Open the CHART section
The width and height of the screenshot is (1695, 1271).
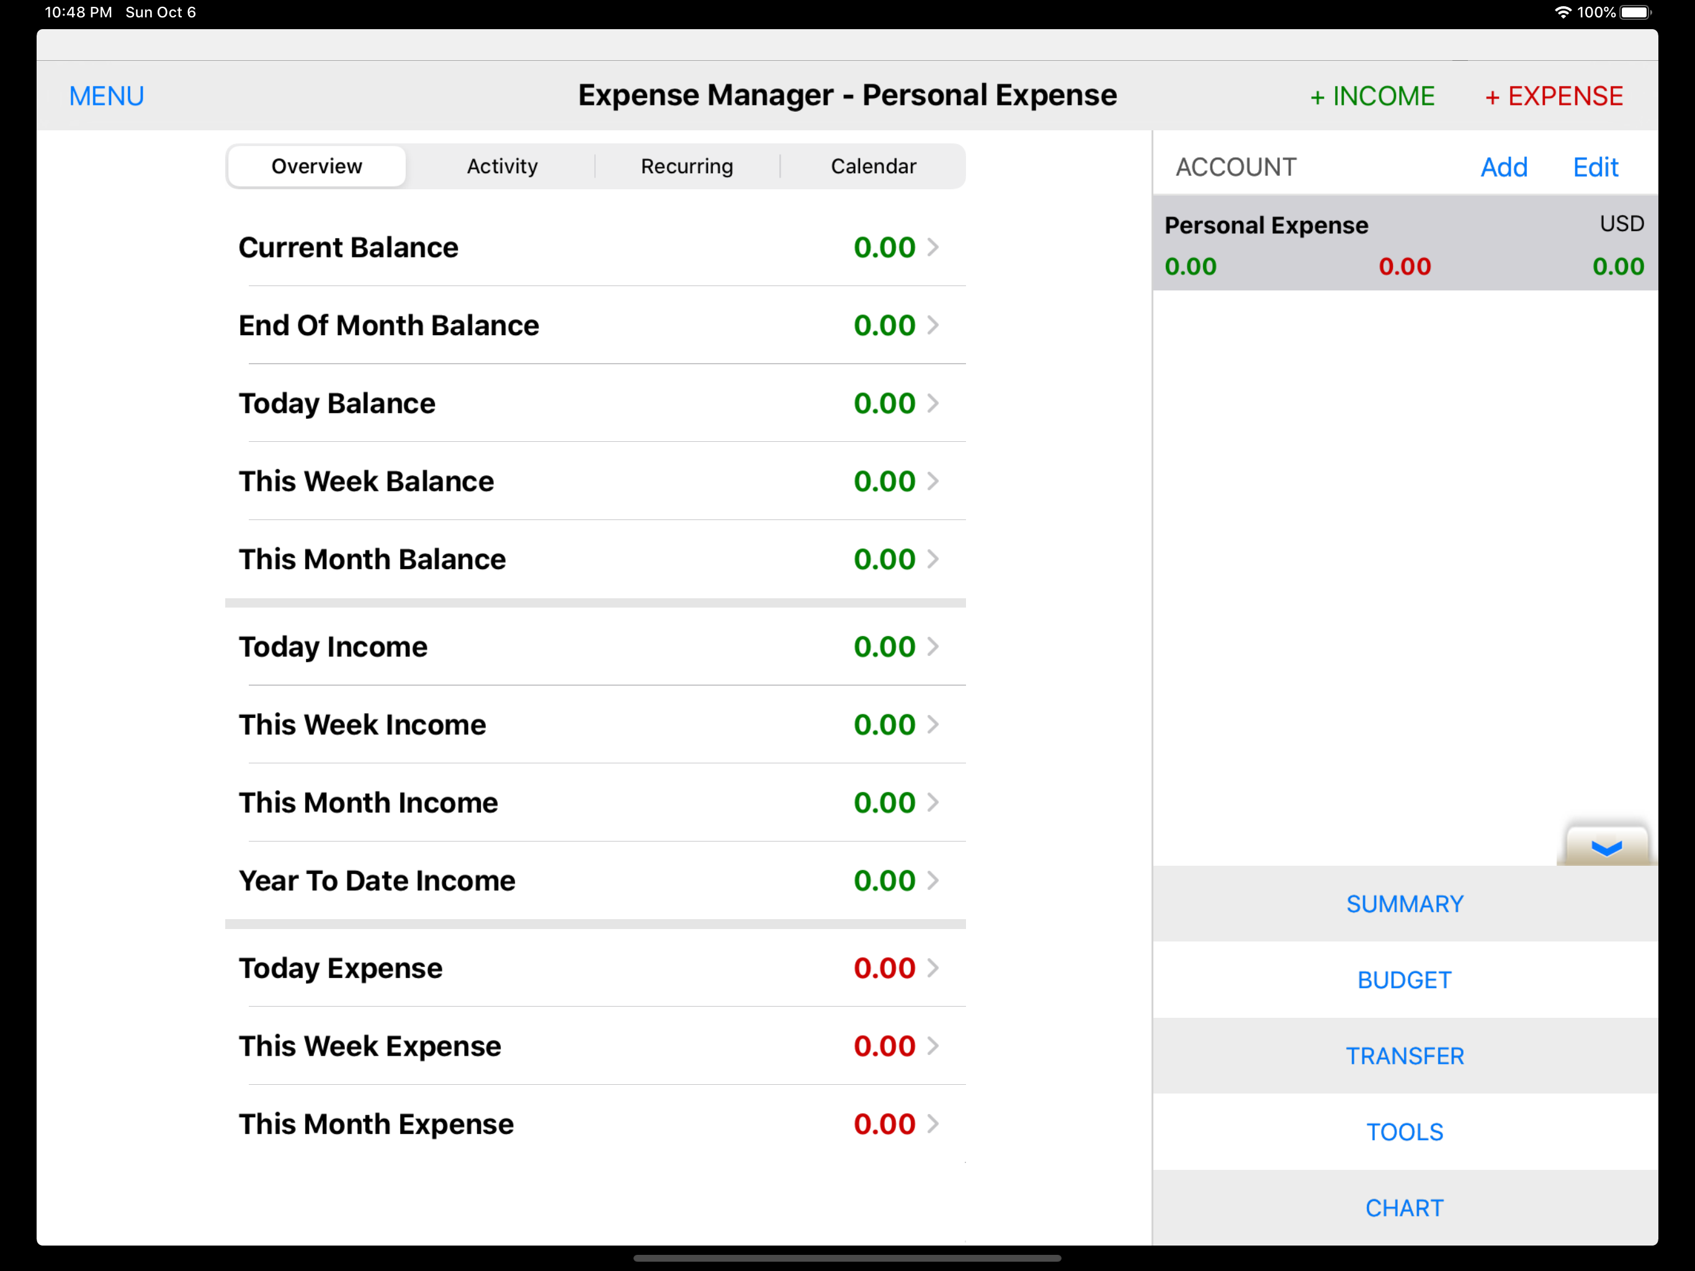(x=1405, y=1207)
